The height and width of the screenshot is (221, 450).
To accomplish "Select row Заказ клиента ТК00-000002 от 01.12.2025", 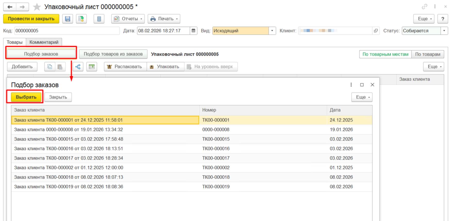I will [x=192, y=168].
